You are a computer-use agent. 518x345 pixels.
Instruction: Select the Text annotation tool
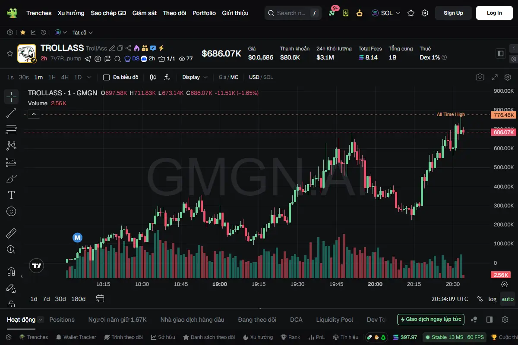coord(11,195)
